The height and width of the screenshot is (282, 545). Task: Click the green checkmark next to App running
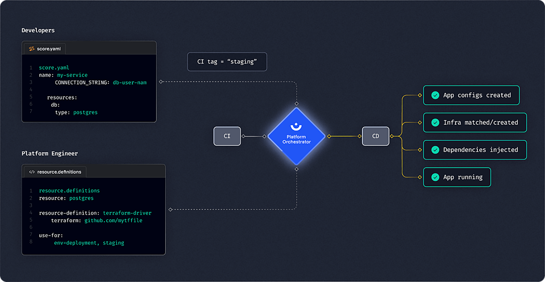(x=435, y=177)
